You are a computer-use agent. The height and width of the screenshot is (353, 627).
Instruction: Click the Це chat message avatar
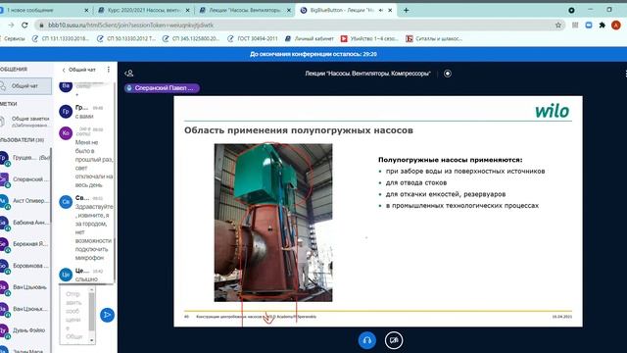(66, 275)
